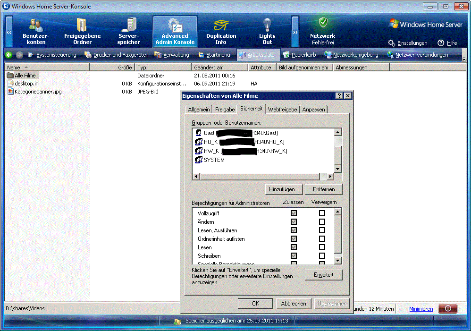Toggle Ordnerinhalt auflisten Verweigern checkbox
The height and width of the screenshot is (331, 471).
(322, 239)
